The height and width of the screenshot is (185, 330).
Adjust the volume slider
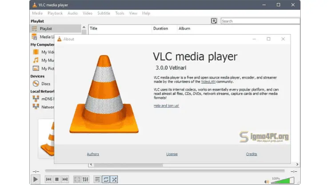pos(282,181)
